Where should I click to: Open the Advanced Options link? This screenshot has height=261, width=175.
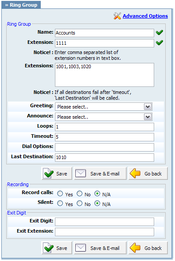(x=145, y=16)
